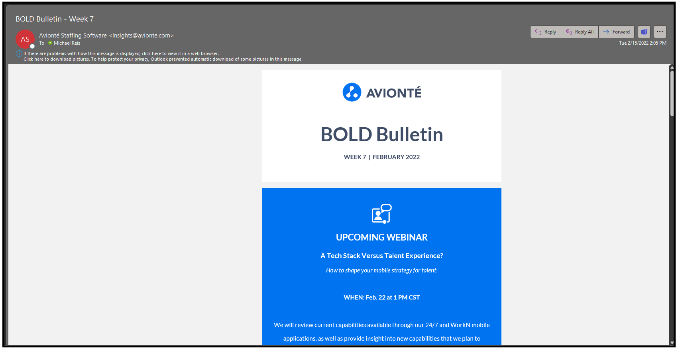
Task: Click the view in web browser notice
Action: pyautogui.click(x=121, y=53)
